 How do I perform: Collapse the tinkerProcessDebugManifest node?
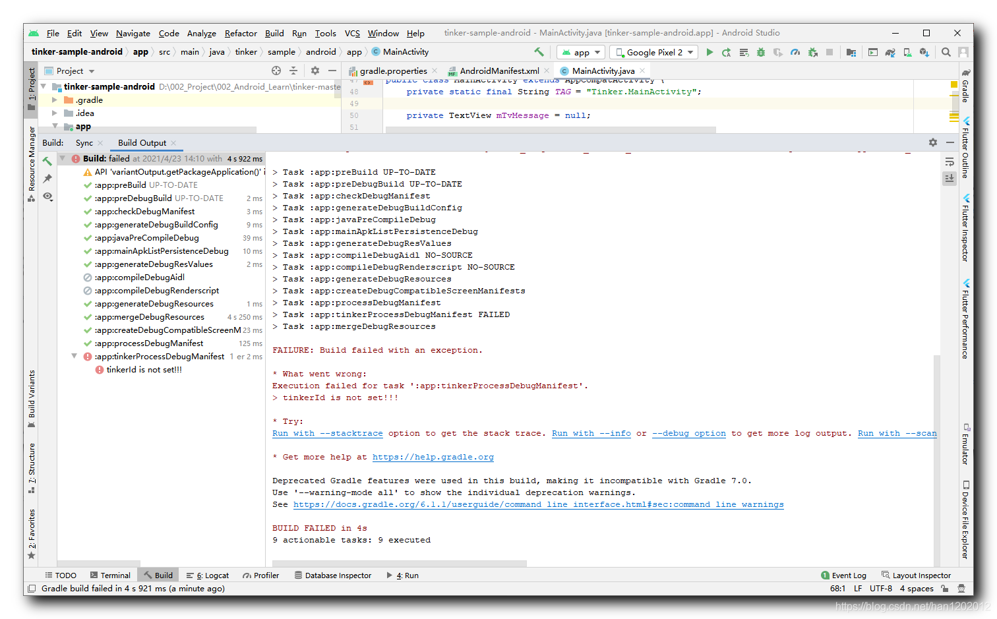(x=75, y=356)
